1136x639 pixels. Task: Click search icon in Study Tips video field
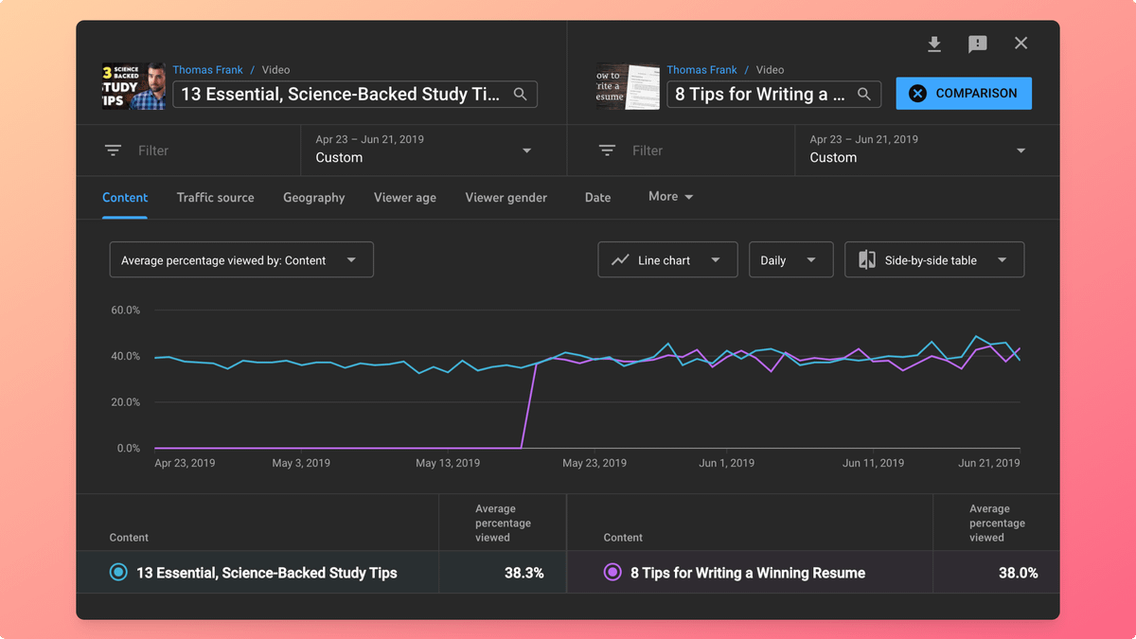520,94
